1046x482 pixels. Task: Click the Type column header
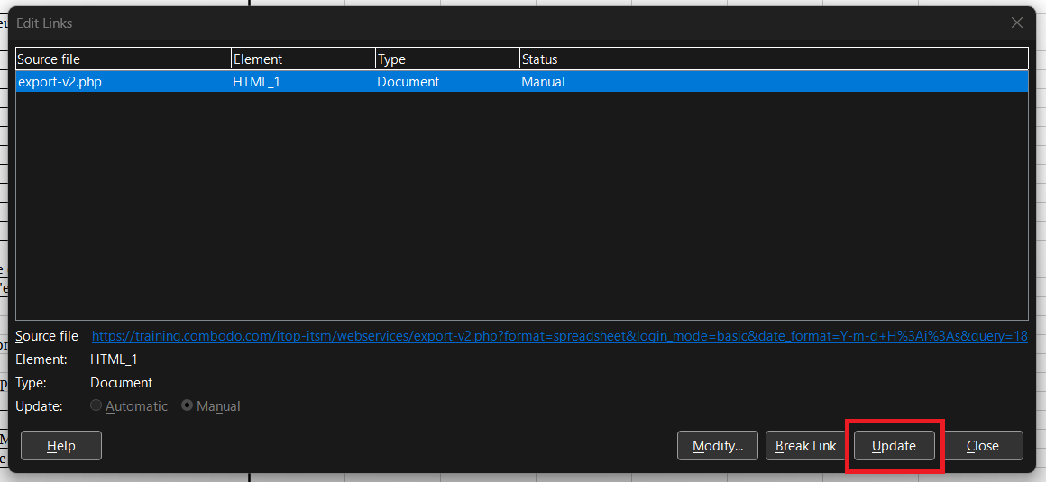pyautogui.click(x=447, y=59)
